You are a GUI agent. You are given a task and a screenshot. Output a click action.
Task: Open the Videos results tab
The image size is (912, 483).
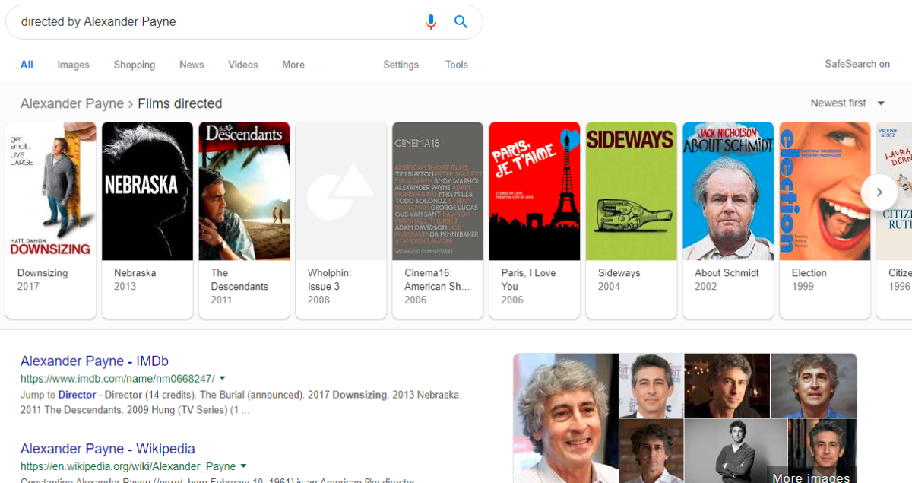[x=243, y=65]
